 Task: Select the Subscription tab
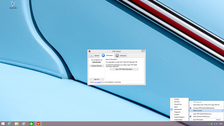point(107,55)
